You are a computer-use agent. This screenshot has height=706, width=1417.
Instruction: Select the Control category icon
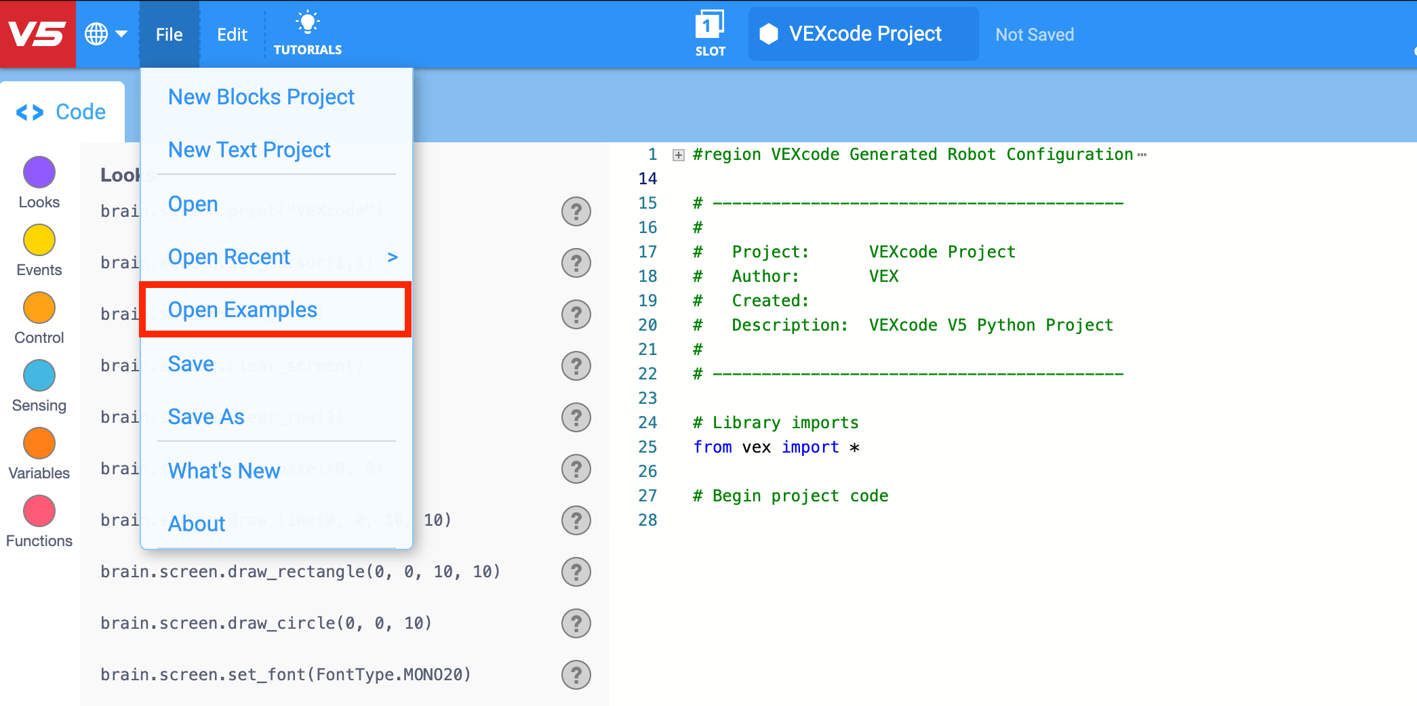click(x=39, y=308)
